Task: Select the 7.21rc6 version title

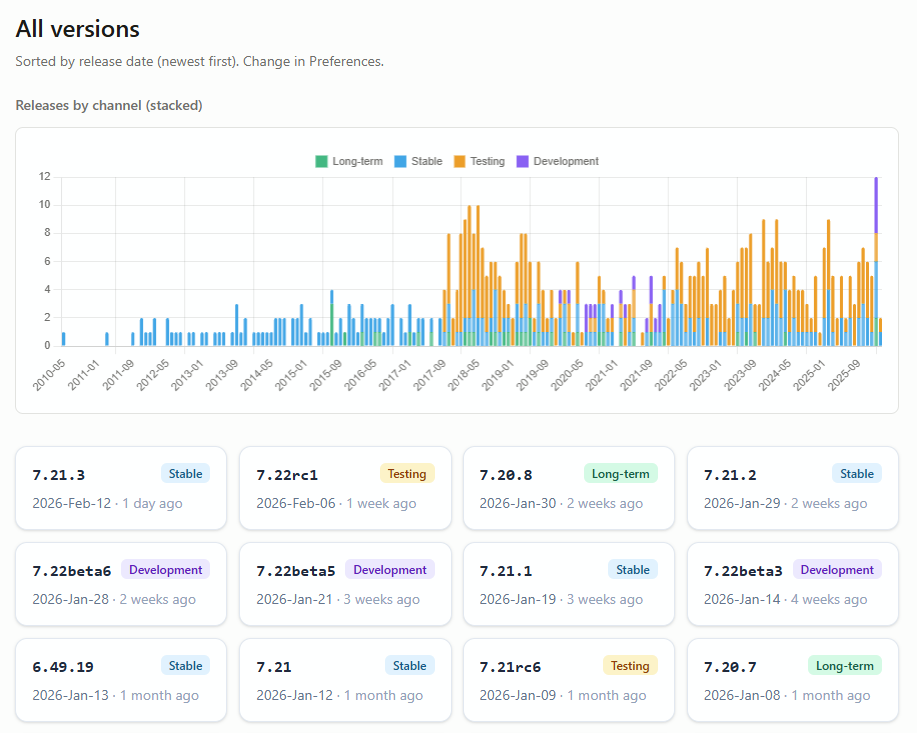Action: tap(510, 667)
